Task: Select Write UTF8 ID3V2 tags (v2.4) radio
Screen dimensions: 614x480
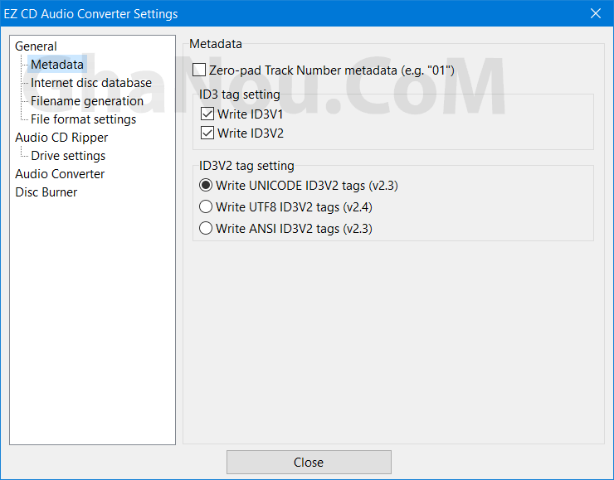Action: [206, 206]
